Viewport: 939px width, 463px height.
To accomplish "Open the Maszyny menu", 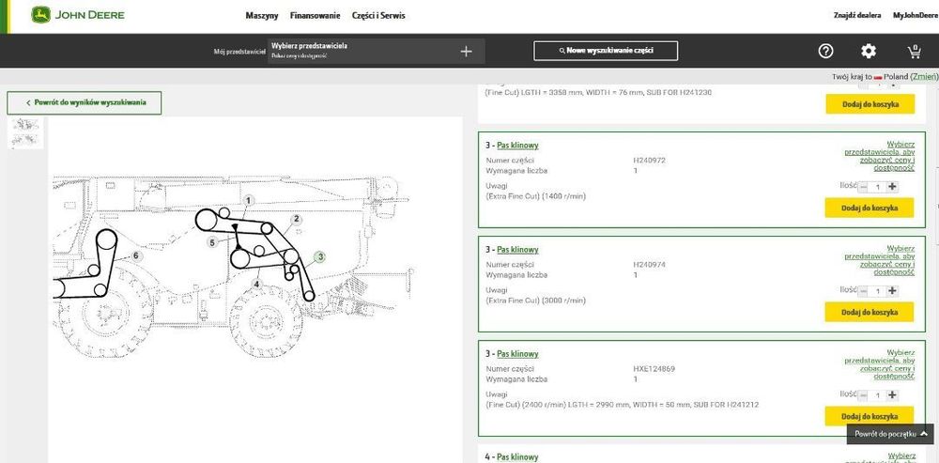I will click(262, 16).
